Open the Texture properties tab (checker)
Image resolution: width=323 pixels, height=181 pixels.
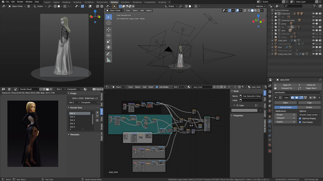(270, 151)
